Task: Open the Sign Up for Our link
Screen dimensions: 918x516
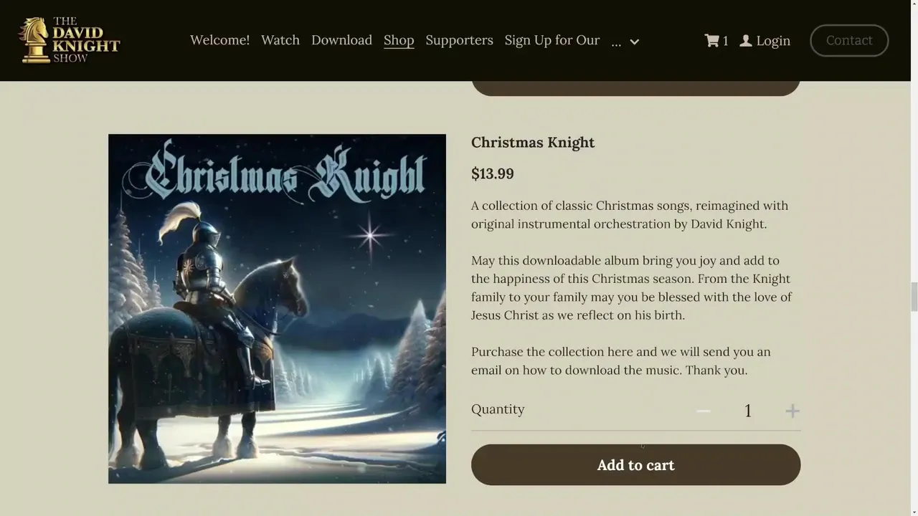Action: click(552, 40)
